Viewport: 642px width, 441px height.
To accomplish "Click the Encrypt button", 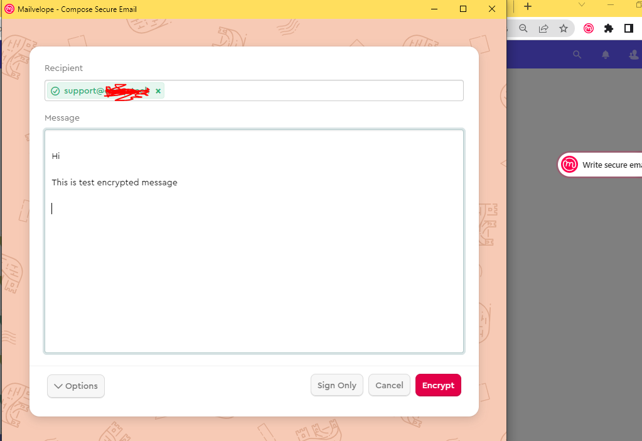I will point(438,385).
